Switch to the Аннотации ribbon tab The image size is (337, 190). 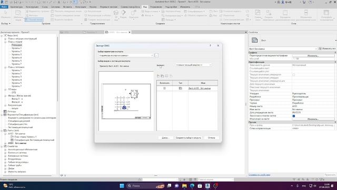click(81, 7)
